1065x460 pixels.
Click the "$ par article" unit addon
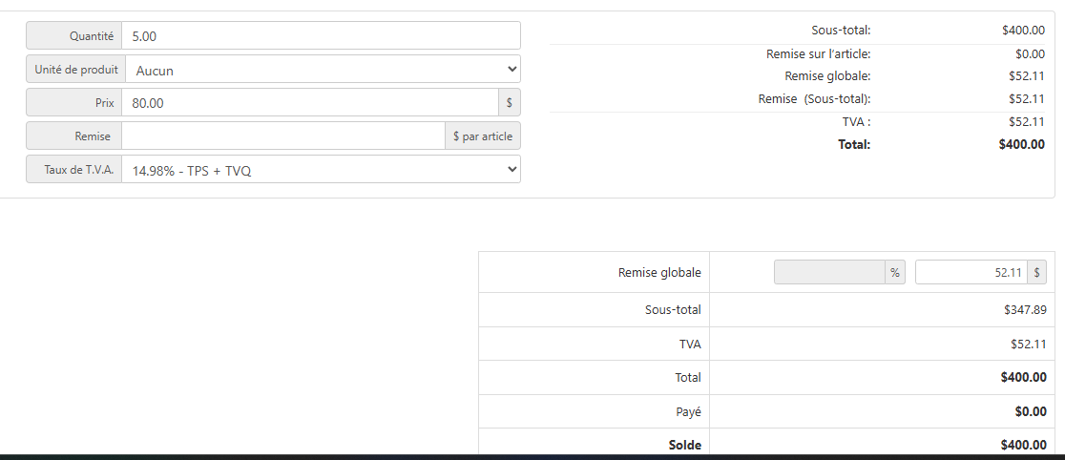pyautogui.click(x=483, y=136)
